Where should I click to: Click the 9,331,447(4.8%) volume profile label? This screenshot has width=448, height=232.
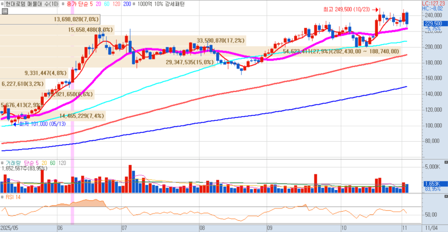pos(45,73)
